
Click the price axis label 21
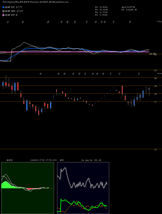coord(155,71)
